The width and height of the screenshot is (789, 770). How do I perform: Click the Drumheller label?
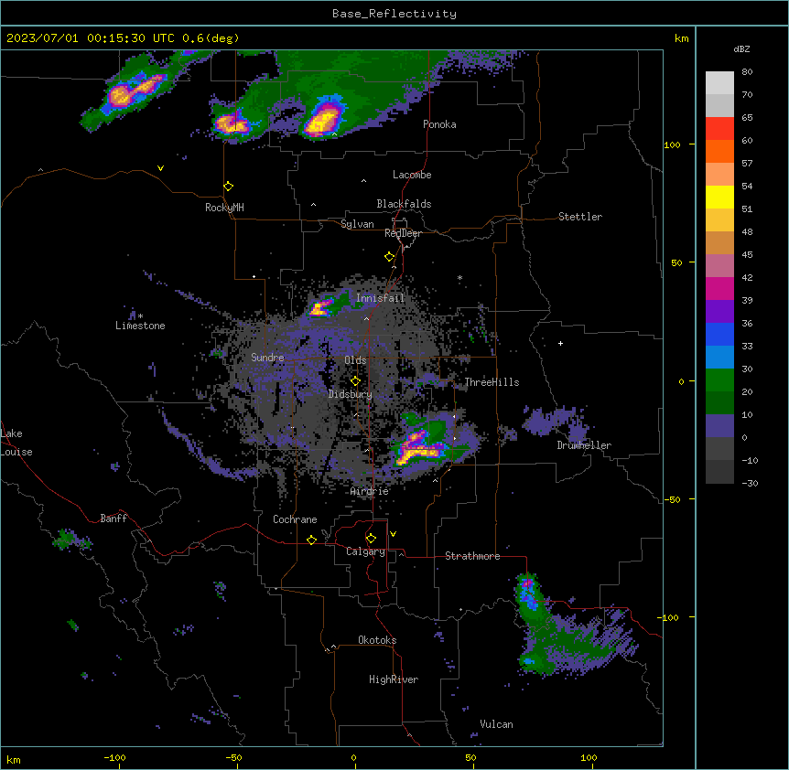point(584,445)
